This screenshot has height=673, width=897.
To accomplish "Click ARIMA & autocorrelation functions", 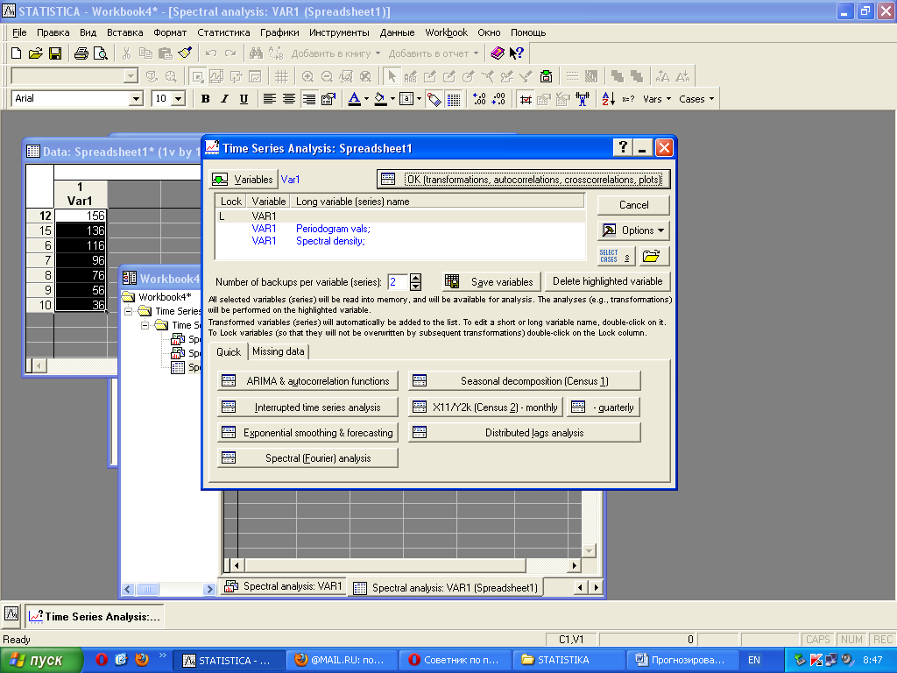I will 307,381.
